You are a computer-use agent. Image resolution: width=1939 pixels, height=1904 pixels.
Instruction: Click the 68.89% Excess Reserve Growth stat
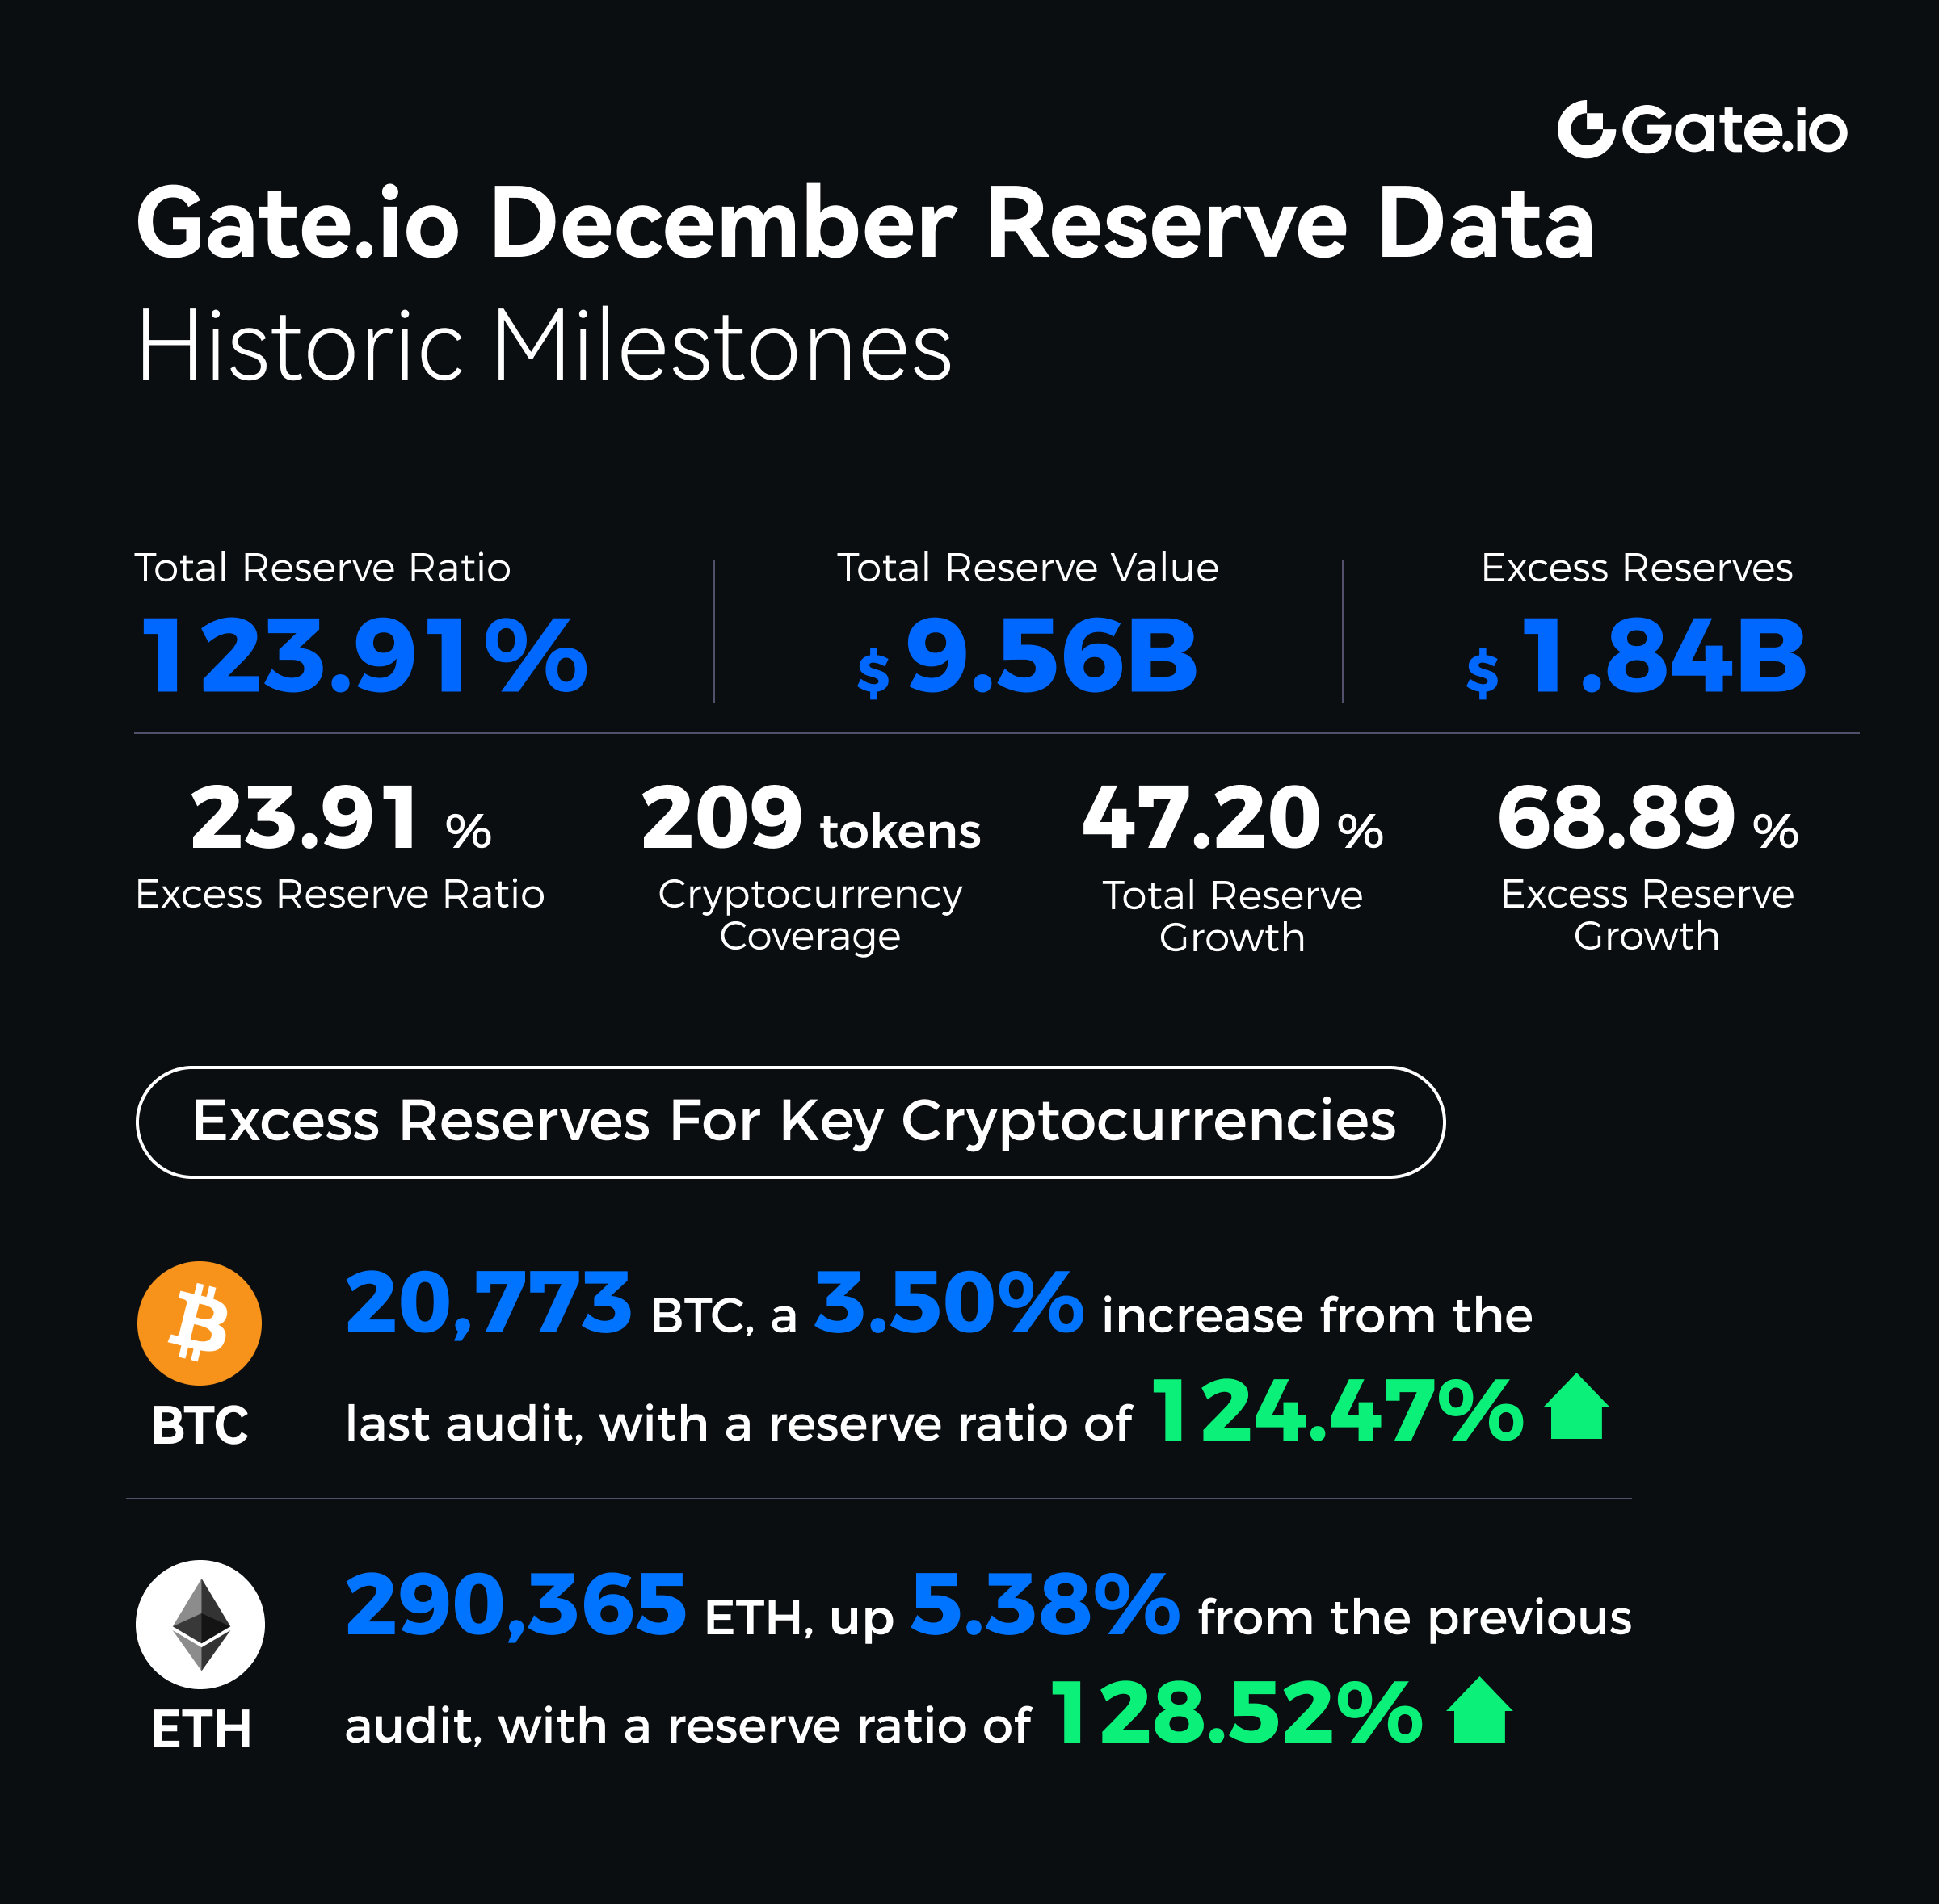[1647, 820]
